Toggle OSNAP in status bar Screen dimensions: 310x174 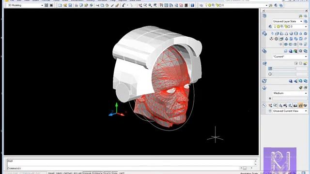87,173
